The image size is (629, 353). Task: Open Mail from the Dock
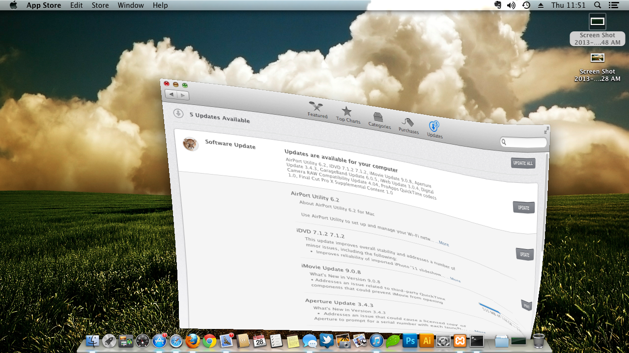[227, 341]
